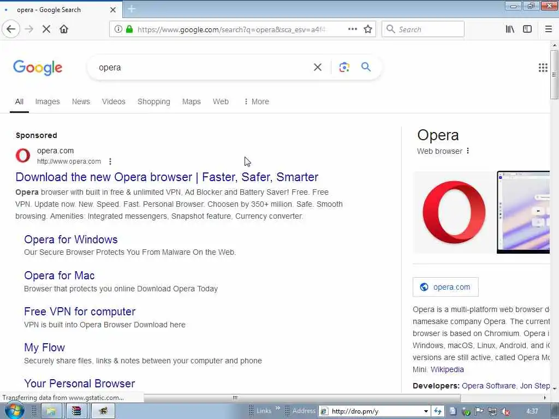
Task: Open the 'Opera for Mac' sitelink
Action: tap(59, 276)
